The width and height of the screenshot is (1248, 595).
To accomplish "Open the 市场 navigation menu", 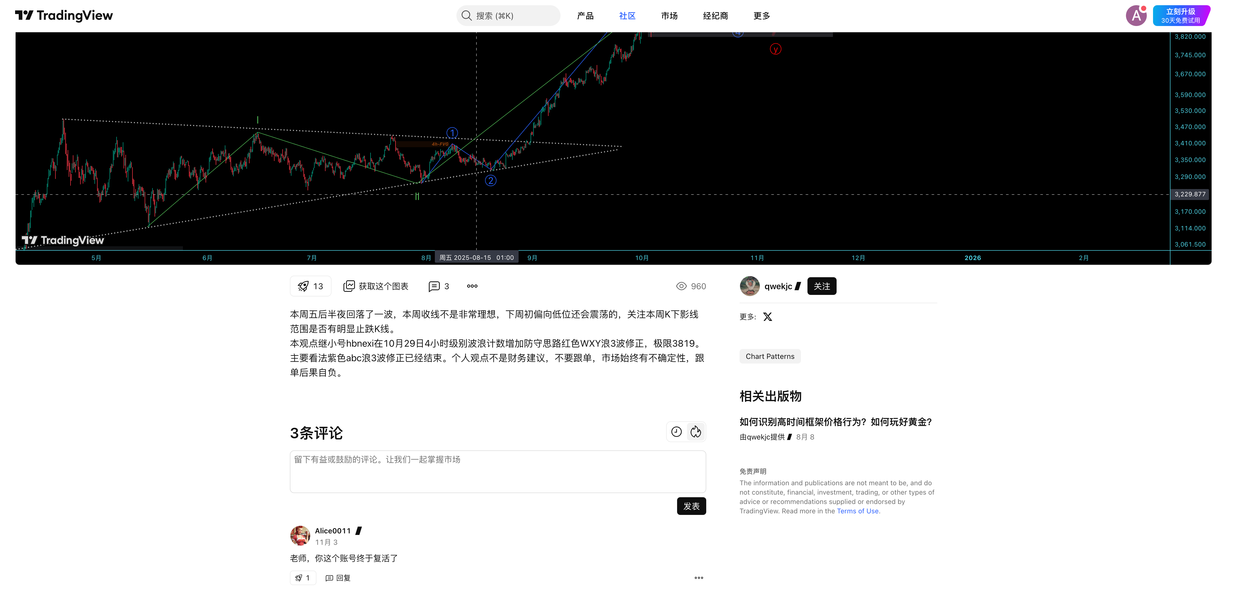I will coord(669,16).
